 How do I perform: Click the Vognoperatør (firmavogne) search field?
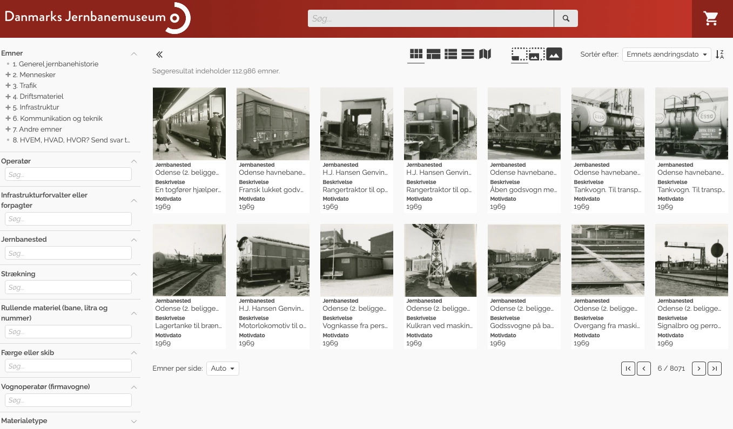click(x=68, y=400)
